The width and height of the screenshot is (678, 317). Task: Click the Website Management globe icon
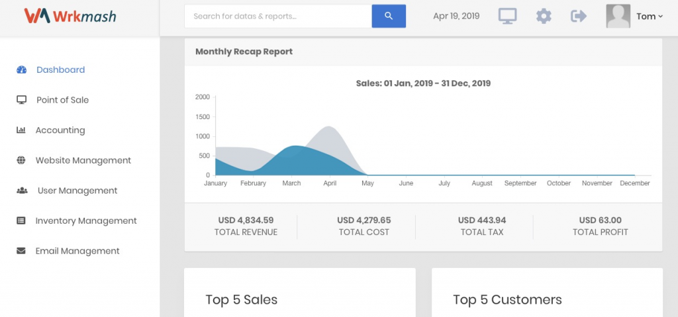pos(21,160)
